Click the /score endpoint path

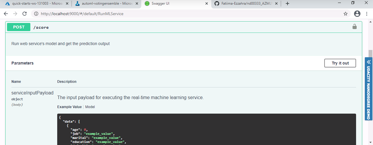[41, 27]
